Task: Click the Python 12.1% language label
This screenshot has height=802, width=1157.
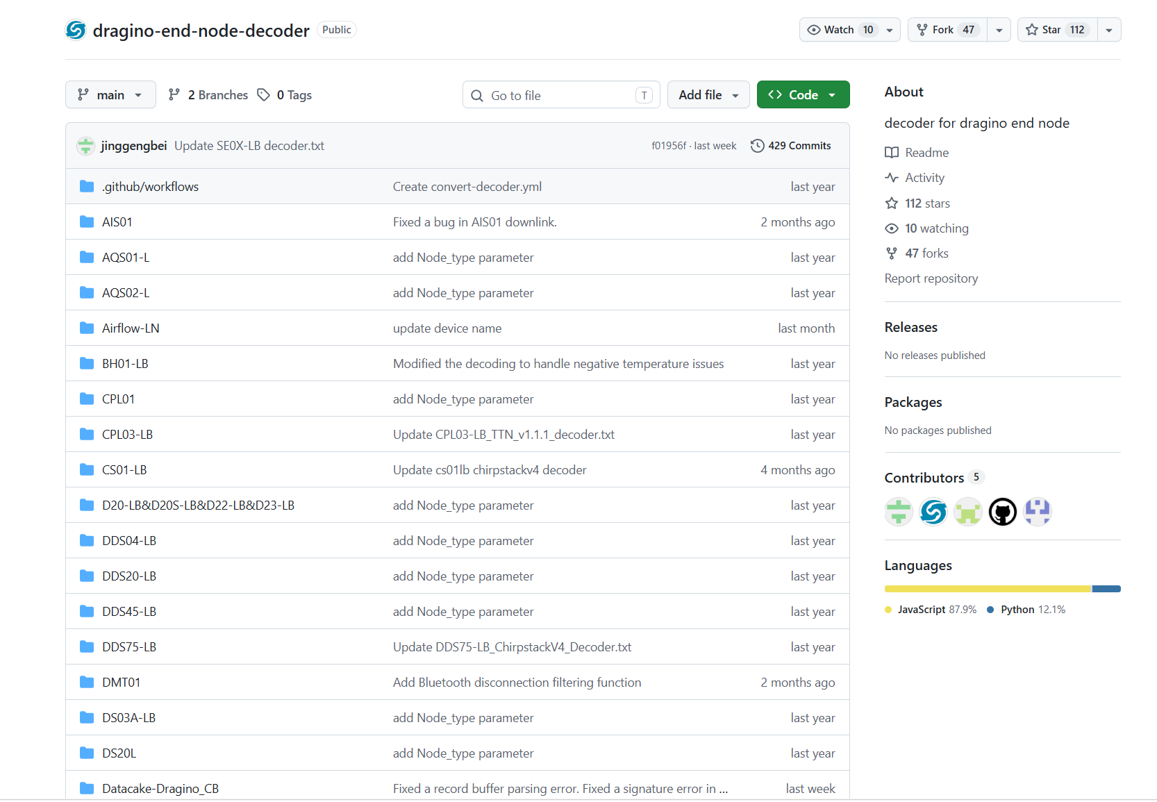Action: (x=1026, y=610)
